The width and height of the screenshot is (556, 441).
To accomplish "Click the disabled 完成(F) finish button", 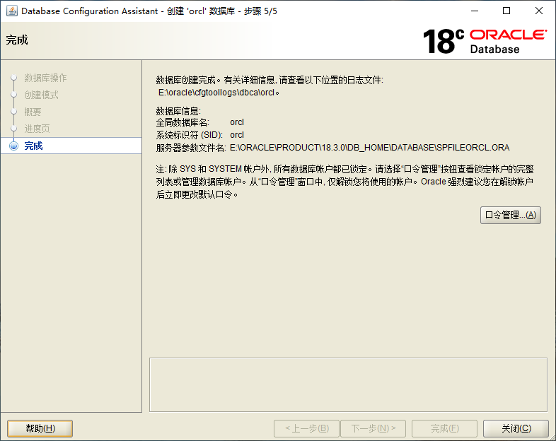I will pyautogui.click(x=444, y=428).
